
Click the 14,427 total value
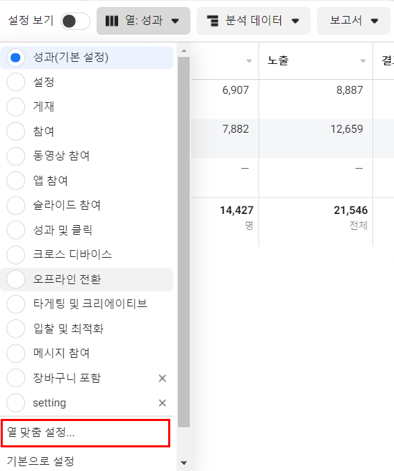(x=236, y=210)
